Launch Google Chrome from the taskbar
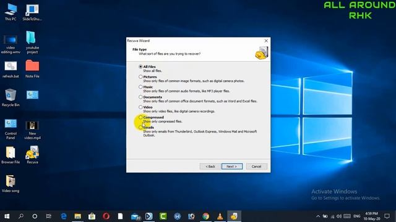This screenshot has width=396, height=222. click(x=206, y=216)
